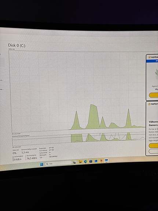158x211 pixels.
Task: Open the Windows Start menu
Action: tap(42, 164)
